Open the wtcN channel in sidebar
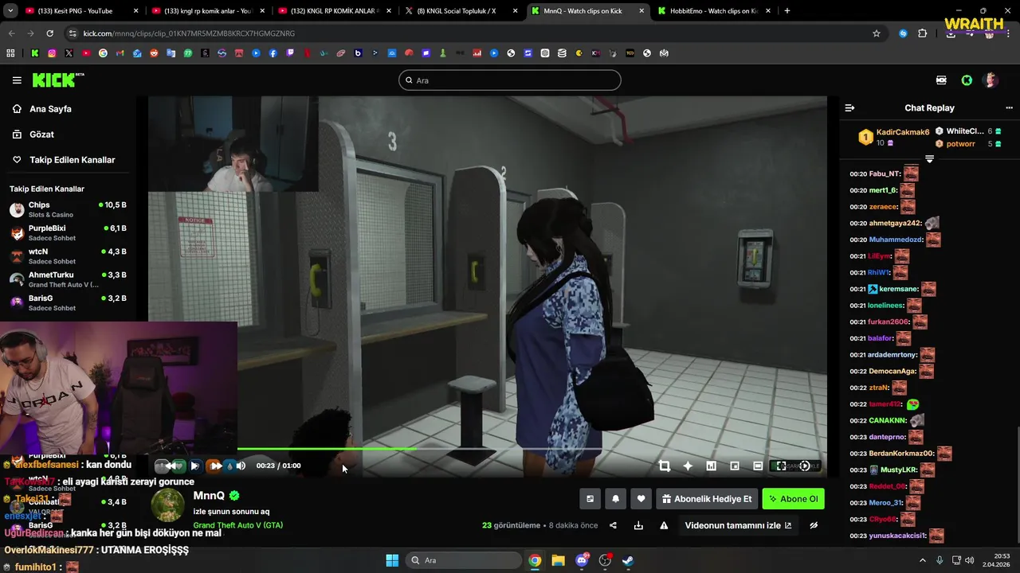1020x573 pixels. (x=68, y=255)
